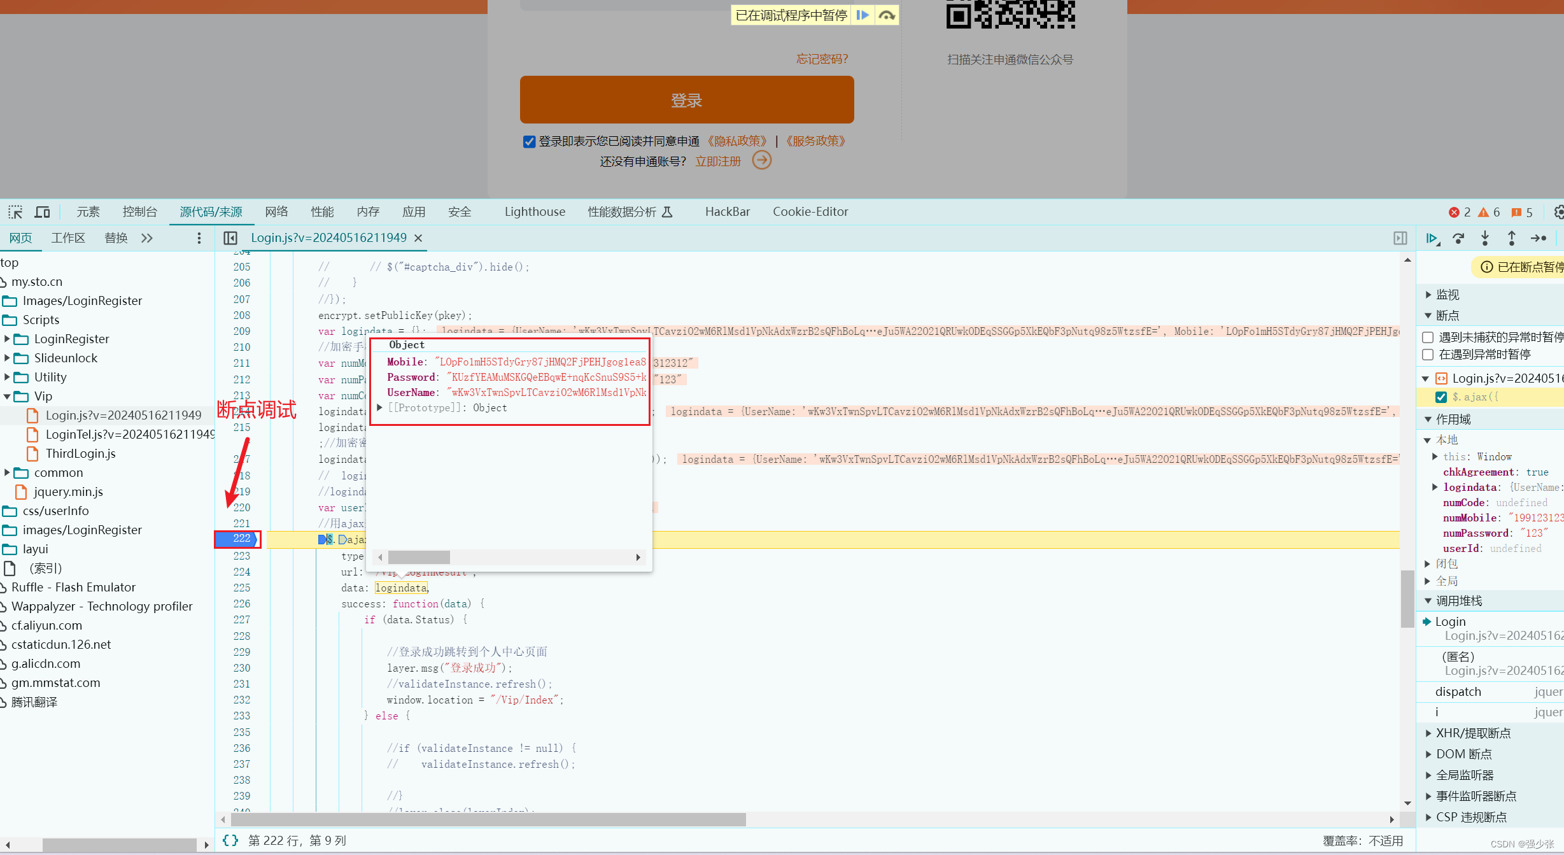Resume from the paused-in-debugger overlay
1564x855 pixels.
point(863,15)
